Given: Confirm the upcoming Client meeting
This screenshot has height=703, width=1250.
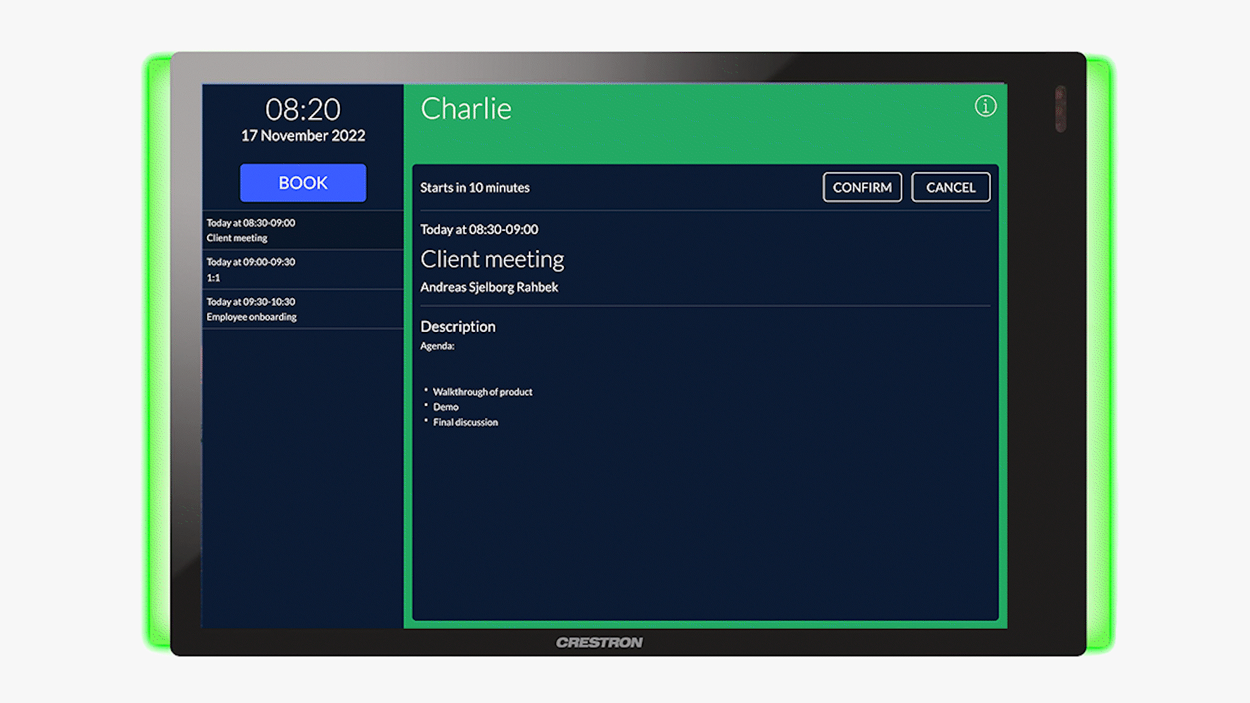Looking at the screenshot, I should pyautogui.click(x=862, y=187).
